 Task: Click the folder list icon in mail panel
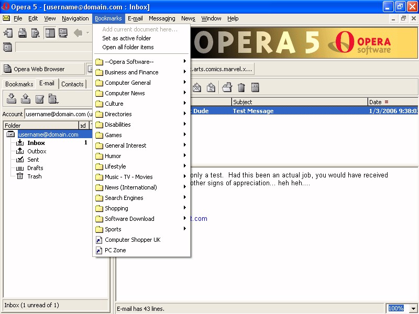pyautogui.click(x=53, y=98)
